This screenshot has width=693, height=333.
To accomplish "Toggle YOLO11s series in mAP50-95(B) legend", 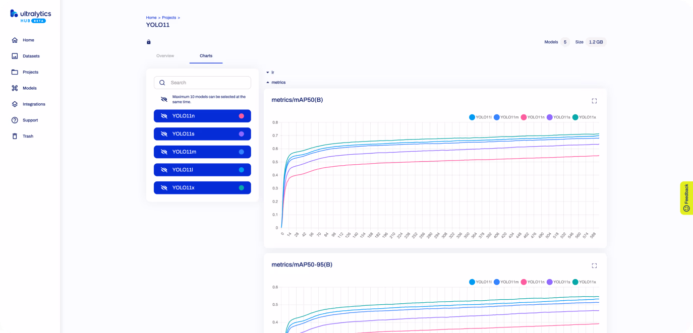I will (558, 282).
